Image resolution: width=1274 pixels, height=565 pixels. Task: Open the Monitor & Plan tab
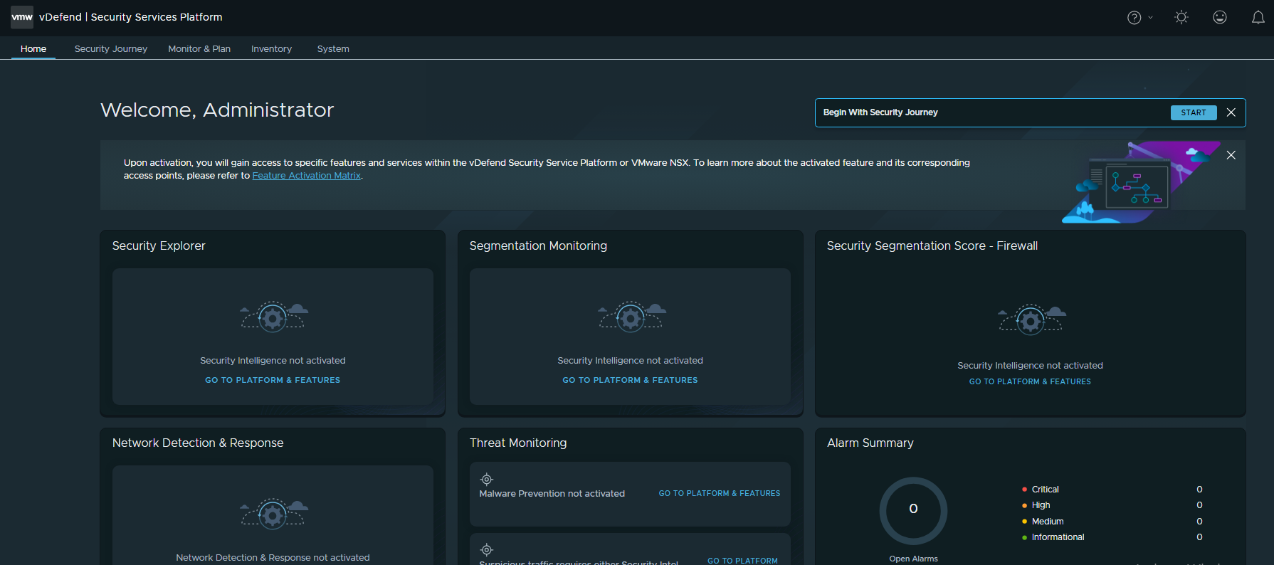click(199, 49)
